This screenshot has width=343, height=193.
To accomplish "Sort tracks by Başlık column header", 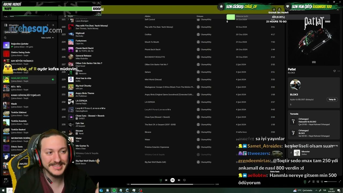I will pos(70,16).
